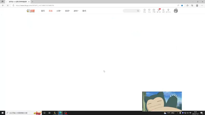
Task: Click the Snorlax floating video thumbnail
Action: click(162, 101)
